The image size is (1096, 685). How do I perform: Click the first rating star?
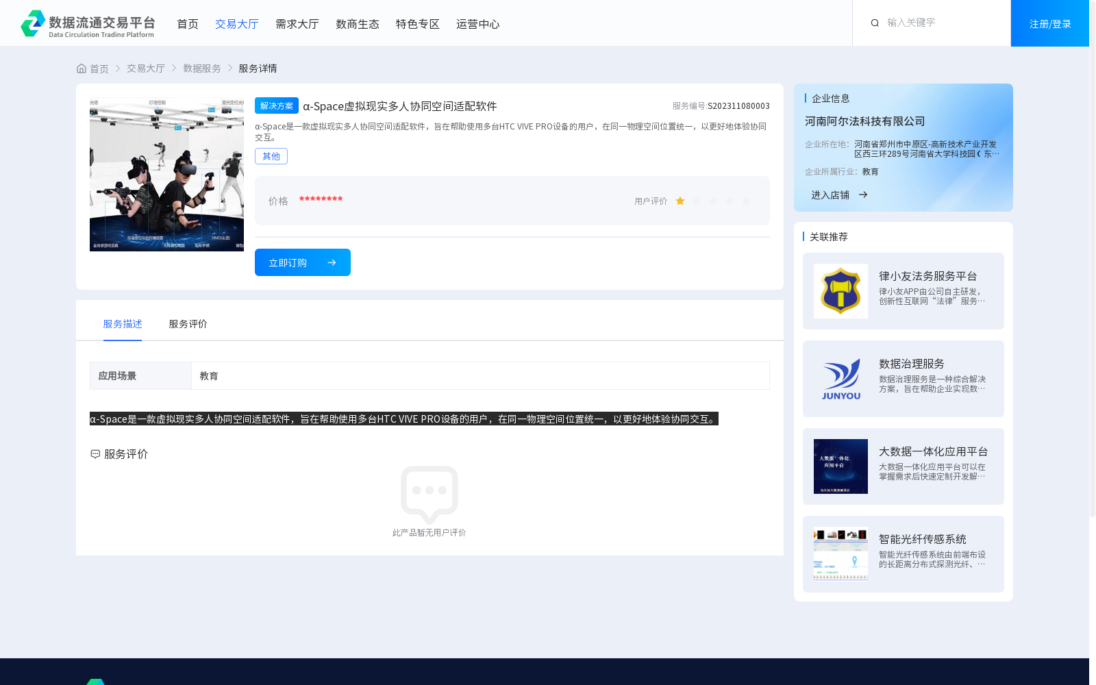[x=680, y=201]
